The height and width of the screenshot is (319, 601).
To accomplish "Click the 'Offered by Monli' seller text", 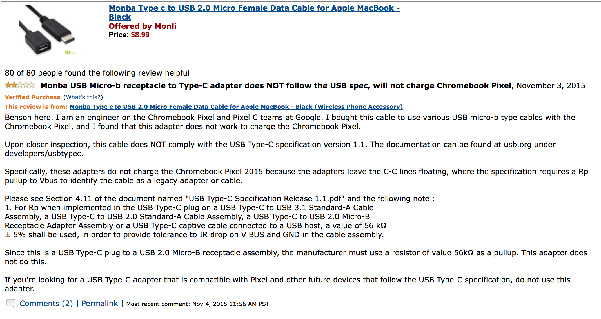I will pyautogui.click(x=143, y=26).
